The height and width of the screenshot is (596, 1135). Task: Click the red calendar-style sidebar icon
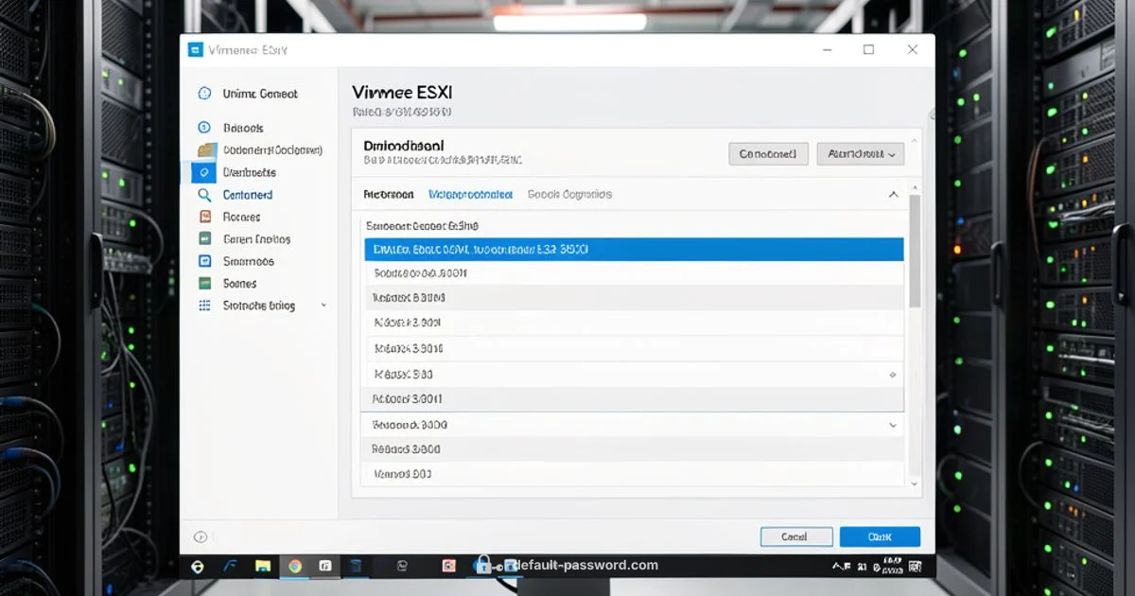(206, 217)
